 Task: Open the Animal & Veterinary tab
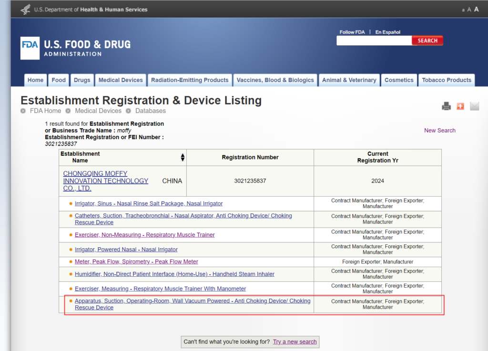pos(349,80)
